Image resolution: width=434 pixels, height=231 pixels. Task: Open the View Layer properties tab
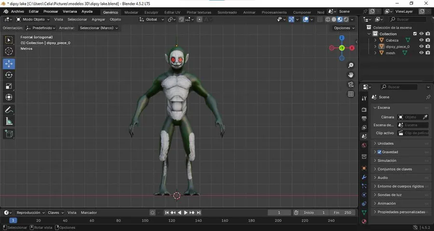[364, 128]
